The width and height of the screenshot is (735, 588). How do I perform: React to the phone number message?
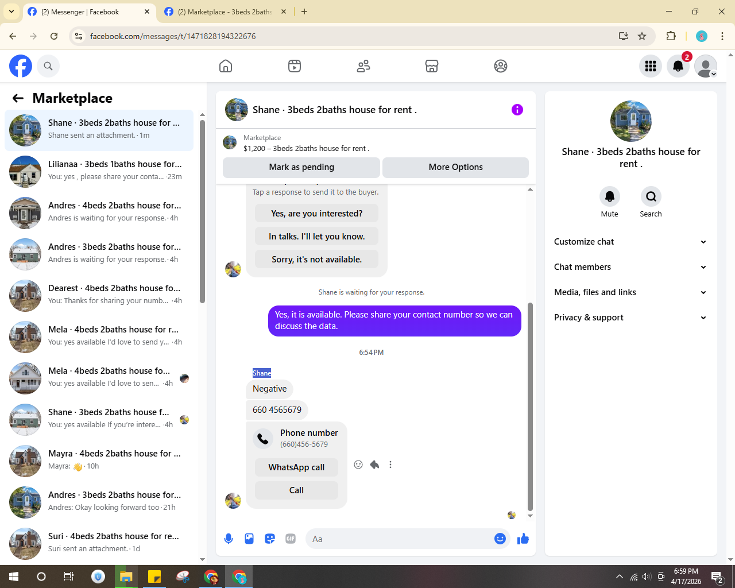pyautogui.click(x=358, y=465)
